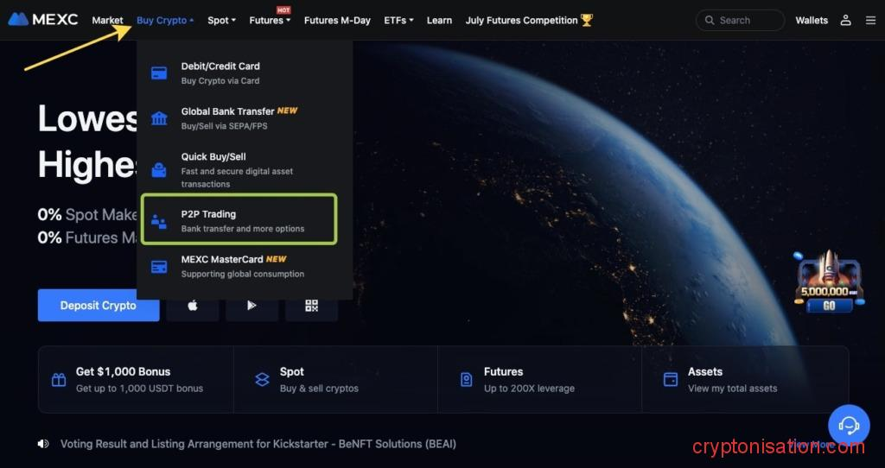Click the announcement speaker icon
This screenshot has height=468, width=885.
43,444
